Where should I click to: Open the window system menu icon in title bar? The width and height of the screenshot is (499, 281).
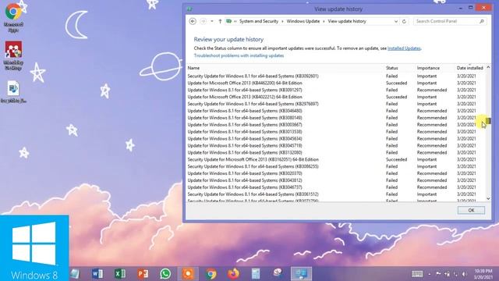click(x=189, y=9)
